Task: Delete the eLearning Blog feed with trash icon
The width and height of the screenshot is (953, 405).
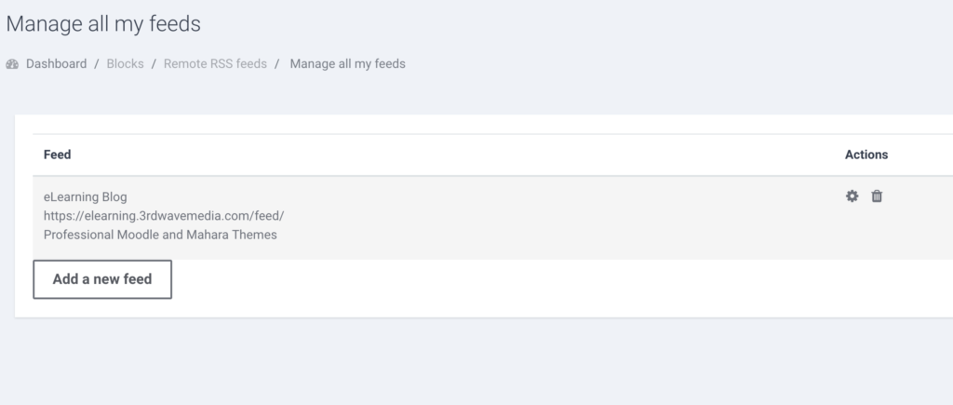Action: (x=877, y=196)
